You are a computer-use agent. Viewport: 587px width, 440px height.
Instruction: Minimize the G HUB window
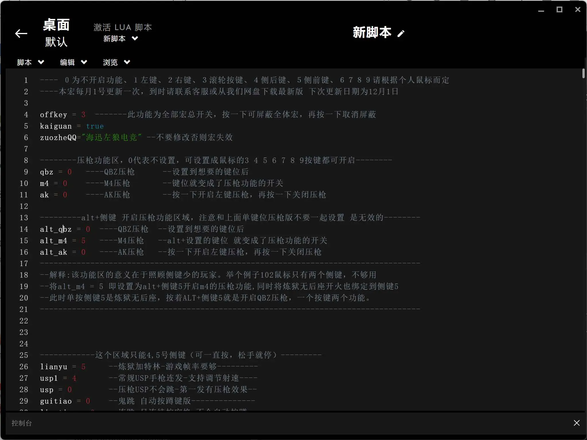coord(541,10)
